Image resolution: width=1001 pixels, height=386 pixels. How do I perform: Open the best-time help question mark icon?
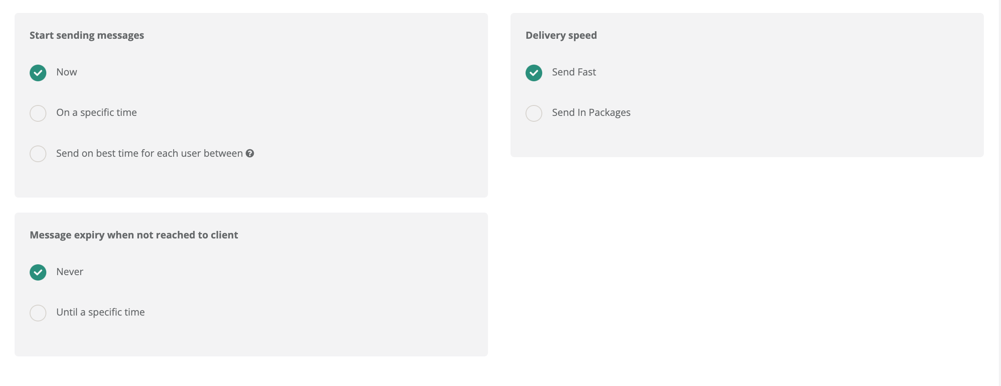[250, 153]
